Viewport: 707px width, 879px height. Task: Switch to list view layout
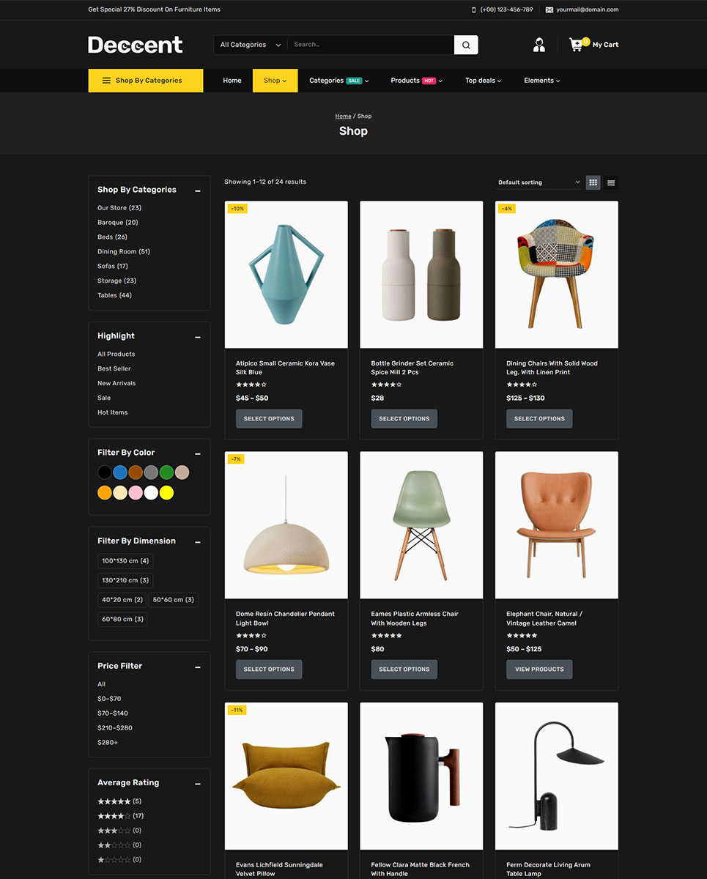(x=611, y=182)
